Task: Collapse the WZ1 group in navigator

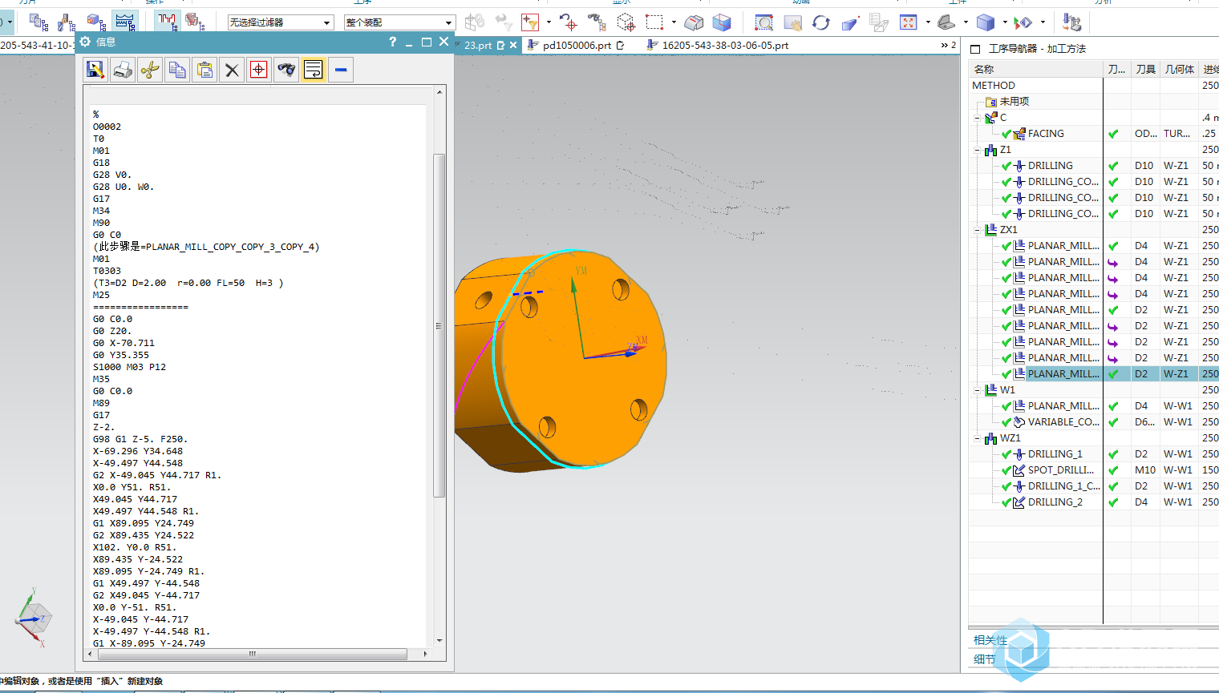Action: tap(977, 438)
